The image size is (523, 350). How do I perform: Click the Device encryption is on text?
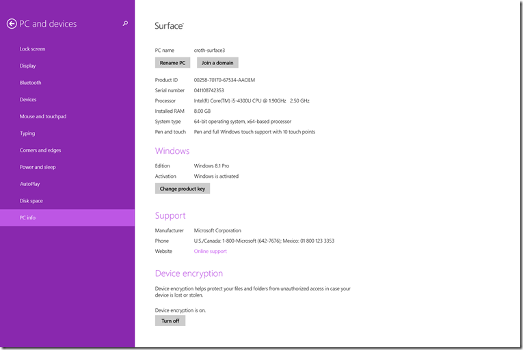[x=180, y=310]
